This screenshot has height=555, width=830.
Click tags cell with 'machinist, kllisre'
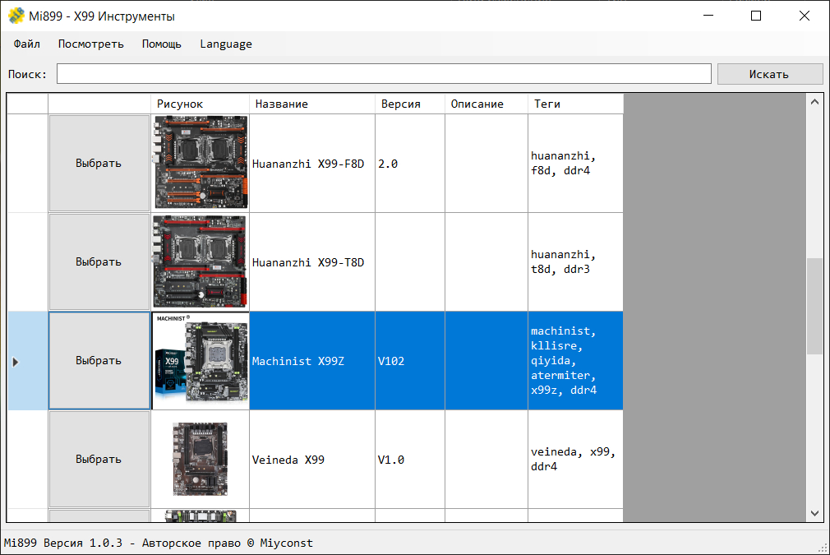(575, 361)
